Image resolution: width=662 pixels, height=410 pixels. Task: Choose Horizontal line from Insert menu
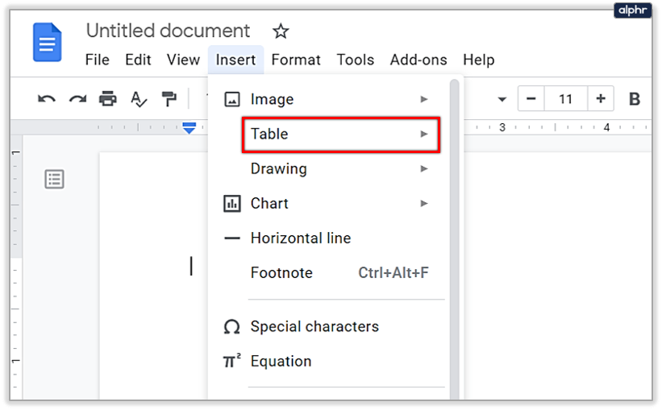pyautogui.click(x=300, y=238)
